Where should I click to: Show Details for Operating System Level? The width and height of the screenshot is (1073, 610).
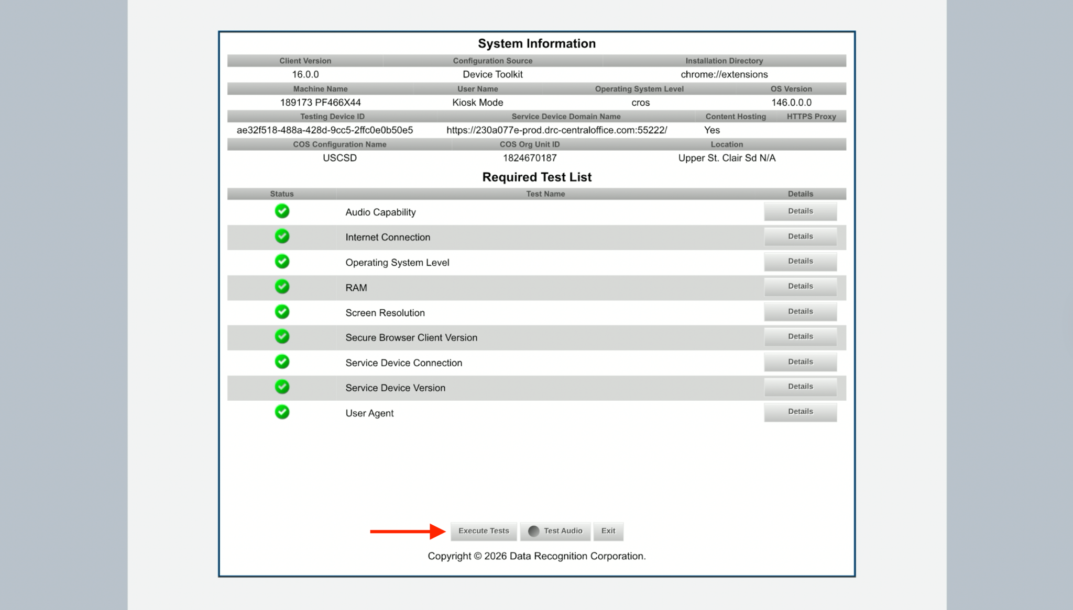(800, 261)
